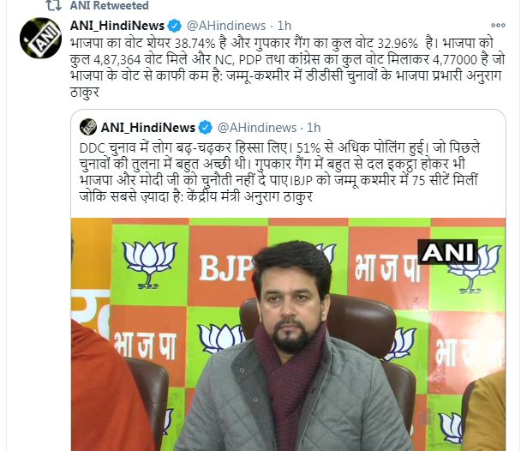The image size is (527, 451).
Task: Visit the @AHindinews handle on the main tweet
Action: point(226,26)
